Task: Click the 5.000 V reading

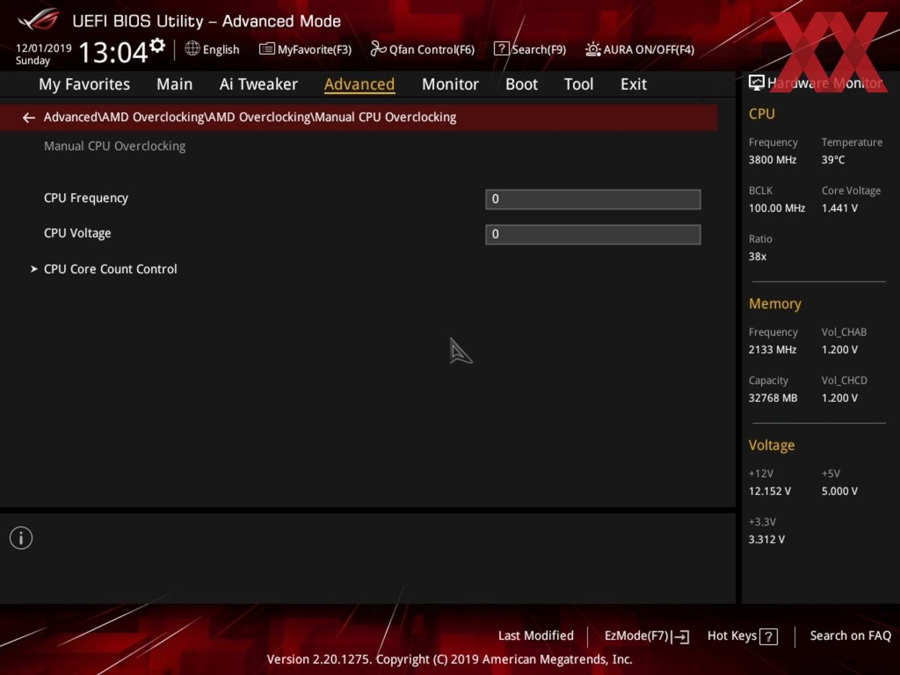Action: click(839, 491)
